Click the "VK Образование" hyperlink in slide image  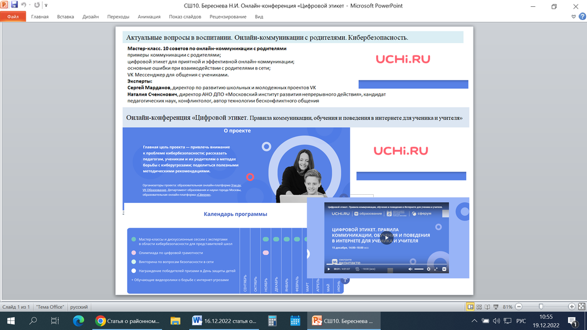tap(154, 190)
